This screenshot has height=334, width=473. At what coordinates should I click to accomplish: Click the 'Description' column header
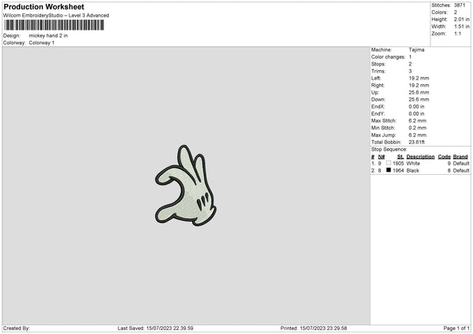[x=420, y=157]
